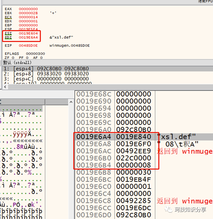This screenshot has width=213, height=219.
Task: Click the up arrow of the dump scrollbar
Action: tap(71, 102)
